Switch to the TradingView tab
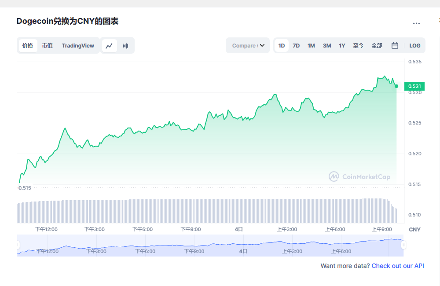Viewport: 440px width, 286px height. [78, 46]
